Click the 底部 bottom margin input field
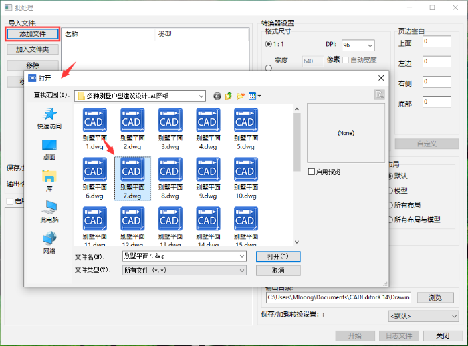This screenshot has height=346, width=468. pos(437,102)
